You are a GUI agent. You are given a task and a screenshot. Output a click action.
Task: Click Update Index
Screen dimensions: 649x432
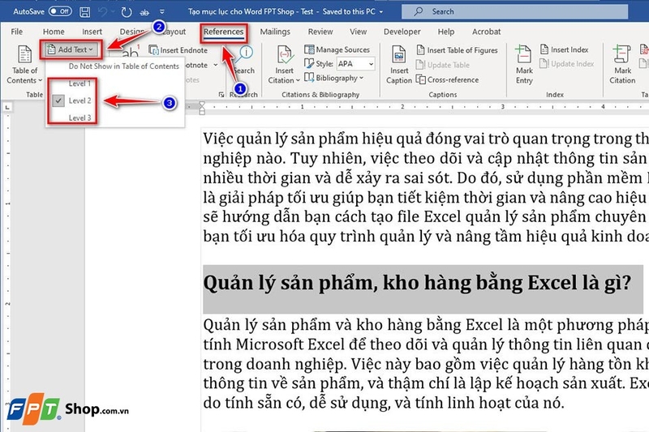pyautogui.click(x=566, y=64)
